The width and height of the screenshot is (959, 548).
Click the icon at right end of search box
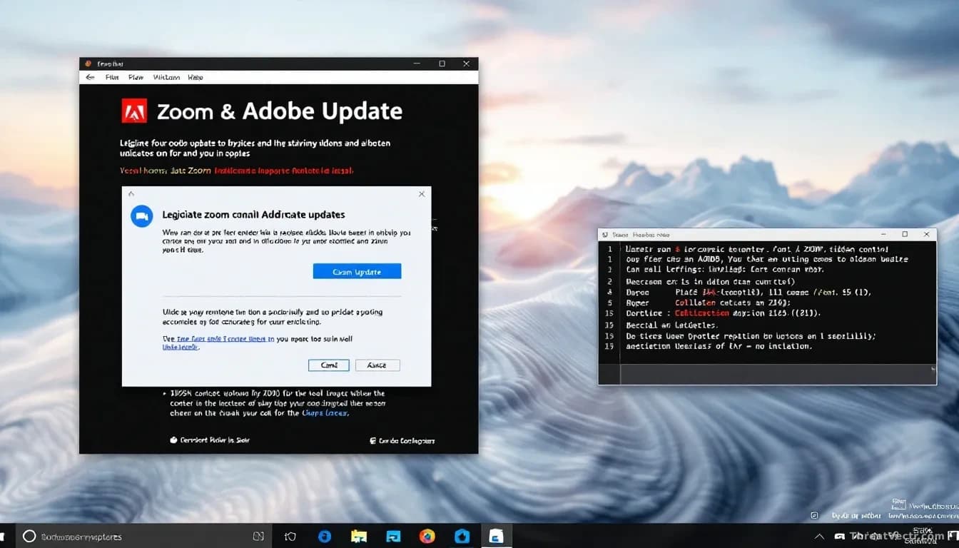[x=259, y=537]
